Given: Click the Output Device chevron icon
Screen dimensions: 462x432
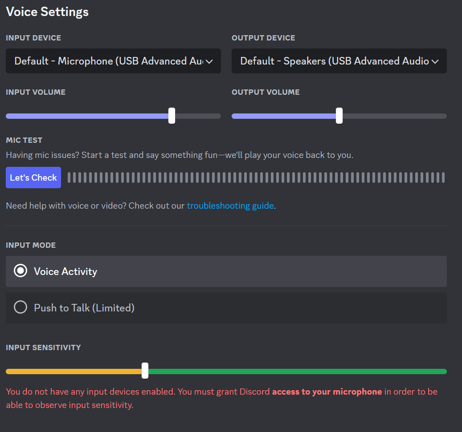Looking at the screenshot, I should 435,61.
